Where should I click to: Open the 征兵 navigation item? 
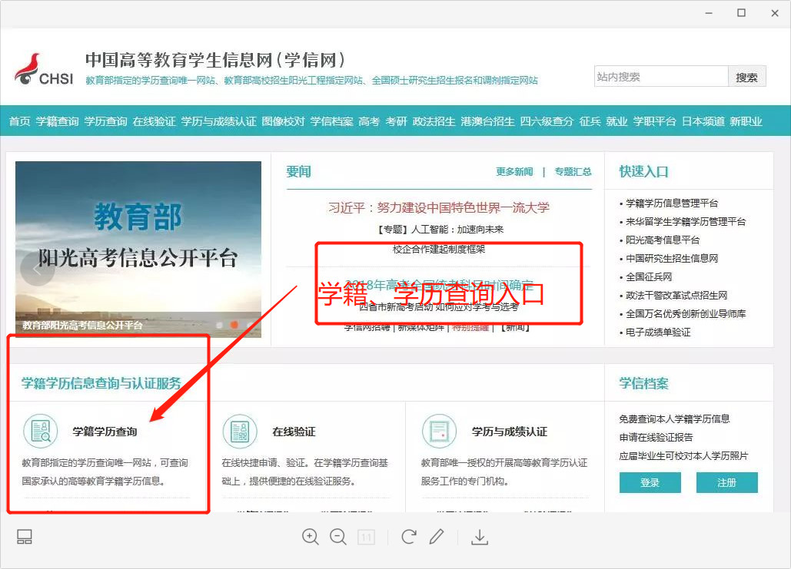(x=590, y=121)
